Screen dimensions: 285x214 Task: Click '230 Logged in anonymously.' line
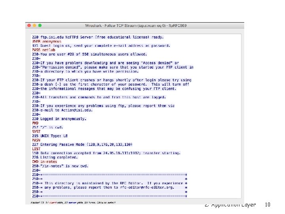click(59, 119)
